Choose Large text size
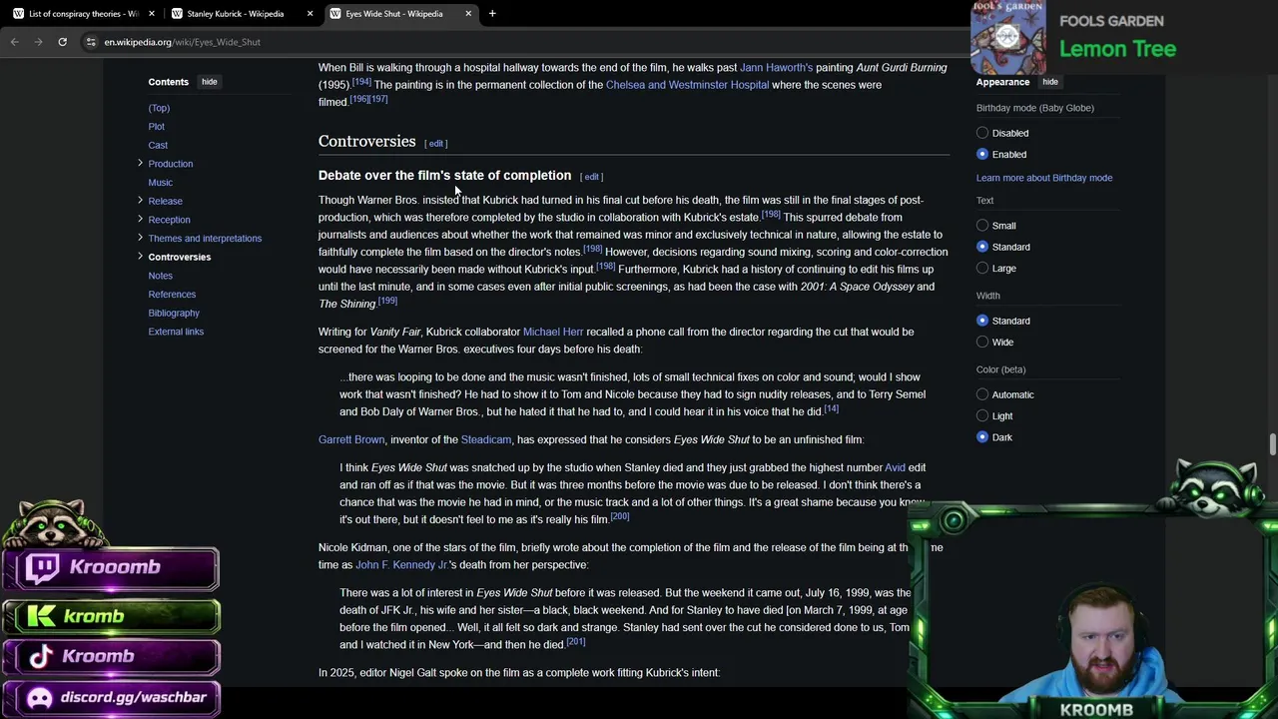This screenshot has width=1278, height=719. (982, 268)
